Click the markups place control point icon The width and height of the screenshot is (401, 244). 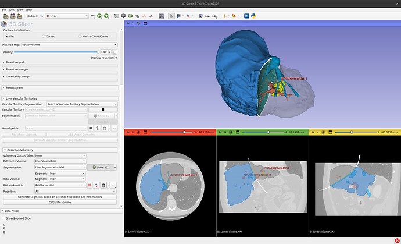(188, 16)
